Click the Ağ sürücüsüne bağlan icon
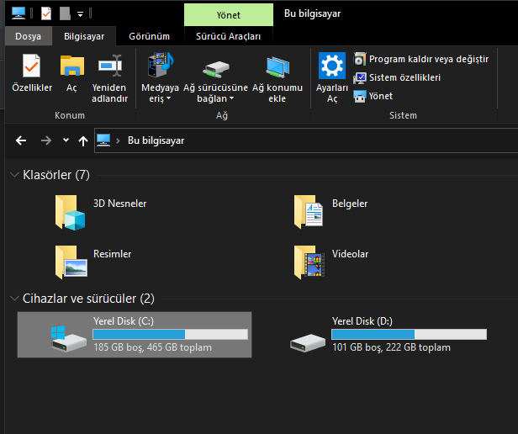Image resolution: width=518 pixels, height=434 pixels. pos(216,69)
